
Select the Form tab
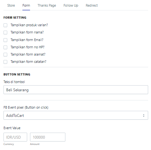pyautogui.click(x=26, y=5)
